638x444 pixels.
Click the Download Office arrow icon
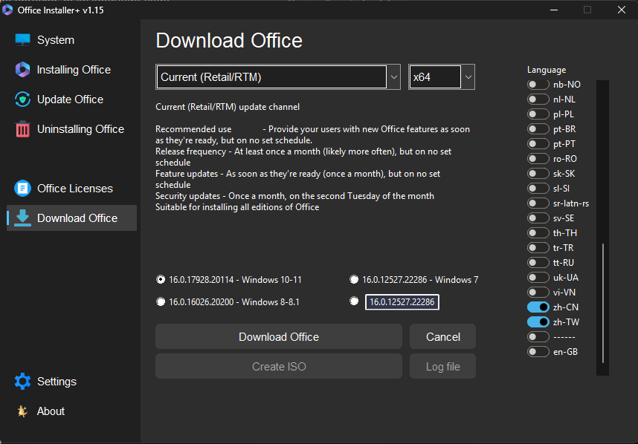(x=22, y=218)
